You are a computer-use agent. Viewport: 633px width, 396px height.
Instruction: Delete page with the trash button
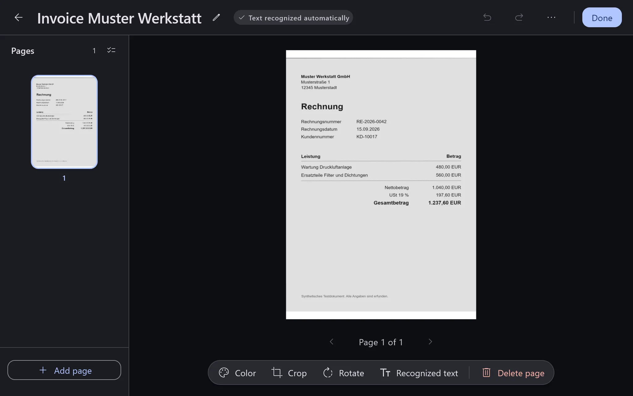click(513, 373)
